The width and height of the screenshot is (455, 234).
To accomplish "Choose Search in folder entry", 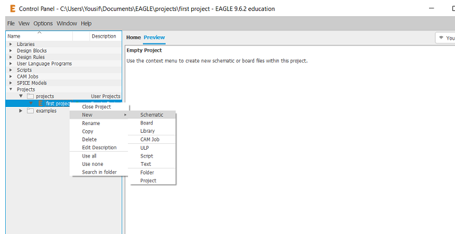I will [99, 172].
